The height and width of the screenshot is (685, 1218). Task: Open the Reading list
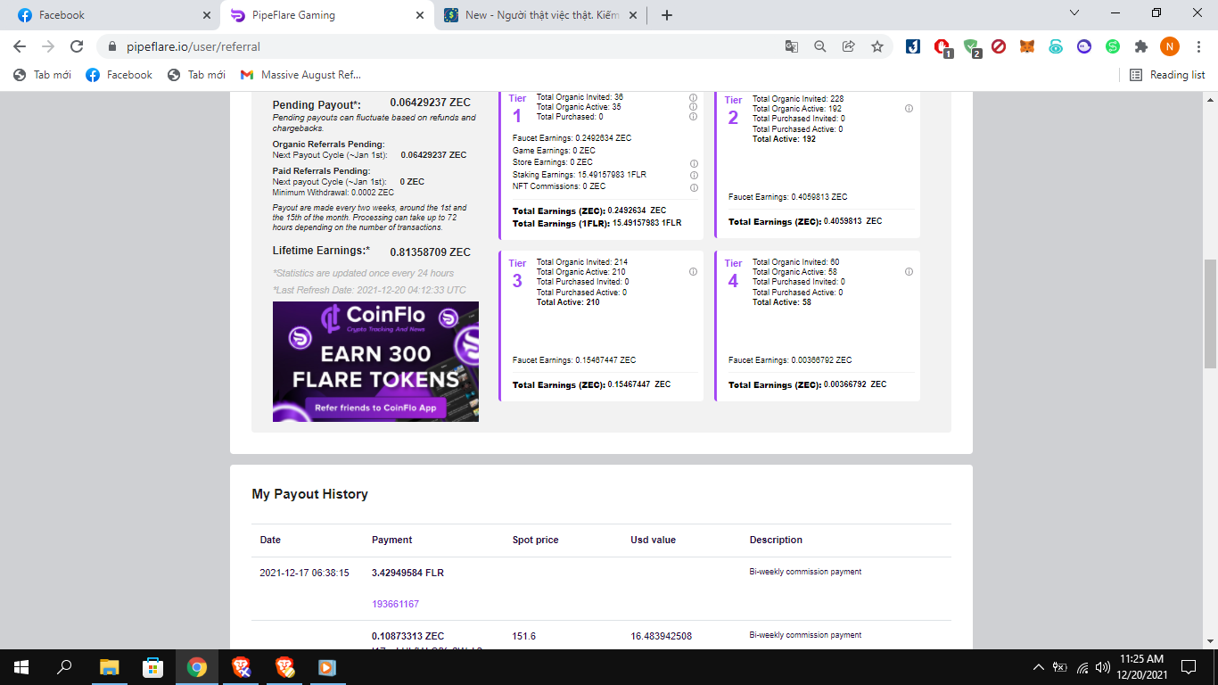pyautogui.click(x=1168, y=75)
